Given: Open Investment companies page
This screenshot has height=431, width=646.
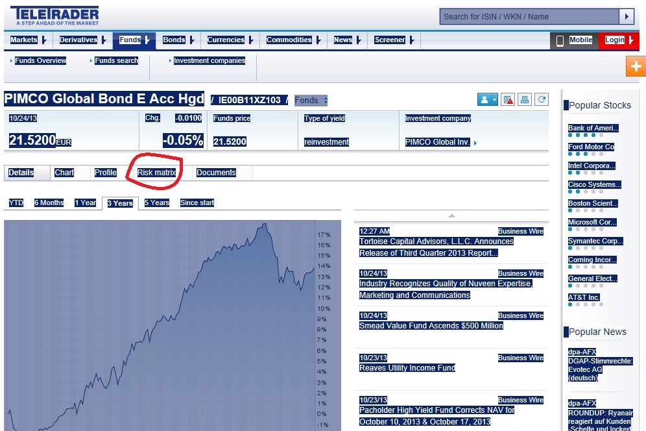Looking at the screenshot, I should (209, 60).
